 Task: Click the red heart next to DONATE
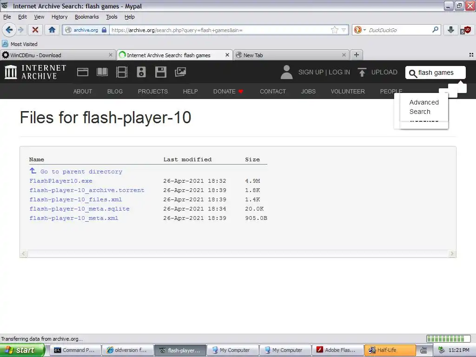pos(241,92)
